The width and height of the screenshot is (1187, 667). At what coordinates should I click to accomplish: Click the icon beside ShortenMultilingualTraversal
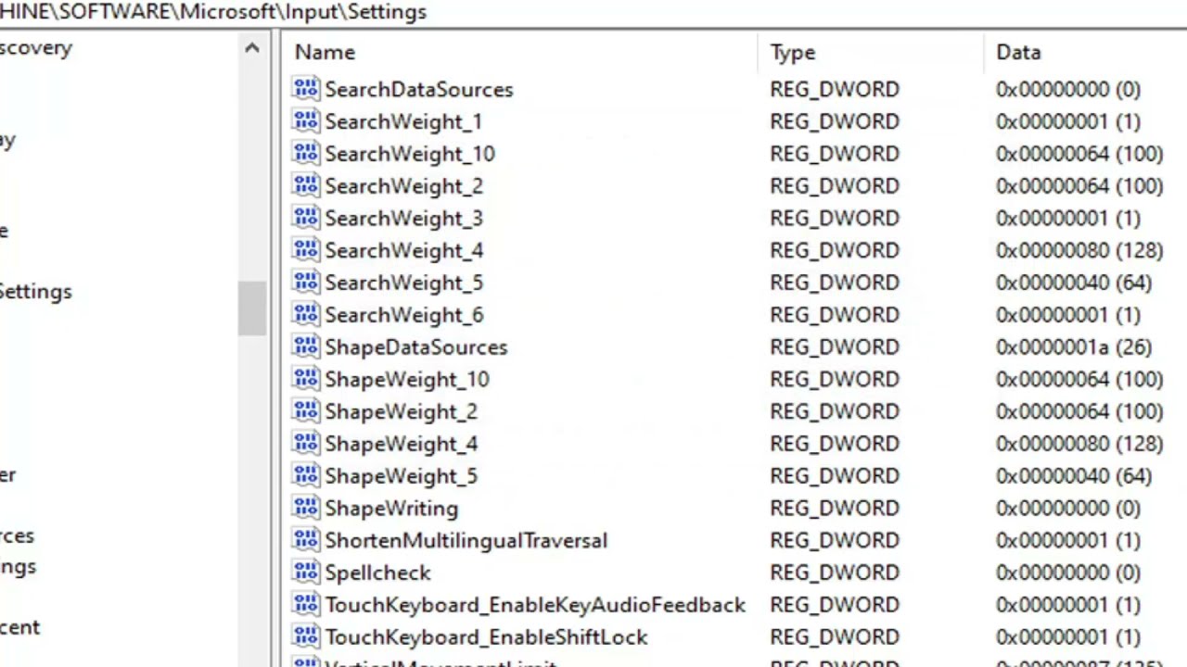pyautogui.click(x=305, y=540)
